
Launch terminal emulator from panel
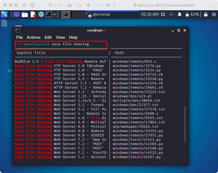[49, 14]
